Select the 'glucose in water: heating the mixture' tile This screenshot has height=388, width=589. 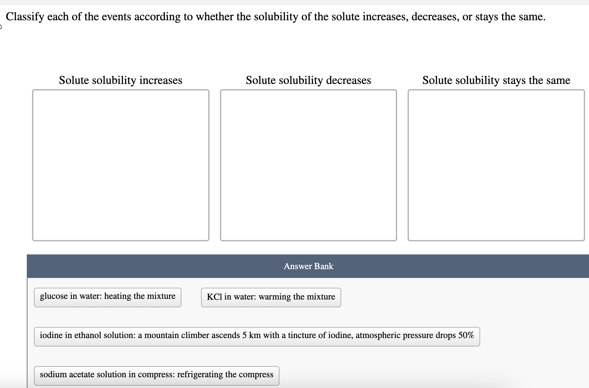107,297
